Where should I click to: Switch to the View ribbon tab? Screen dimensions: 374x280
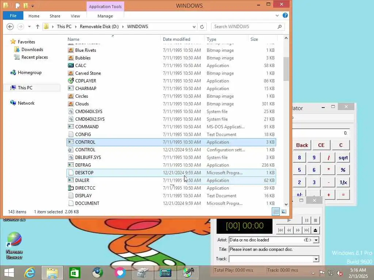(75, 16)
